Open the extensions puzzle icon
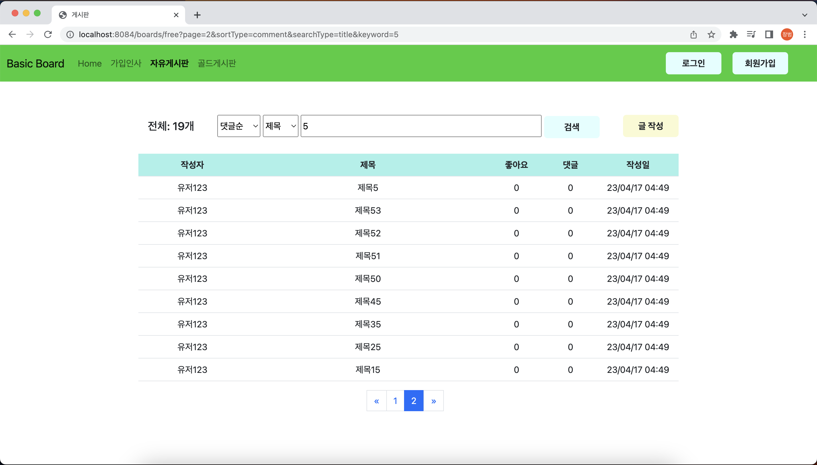The image size is (817, 465). [x=733, y=34]
